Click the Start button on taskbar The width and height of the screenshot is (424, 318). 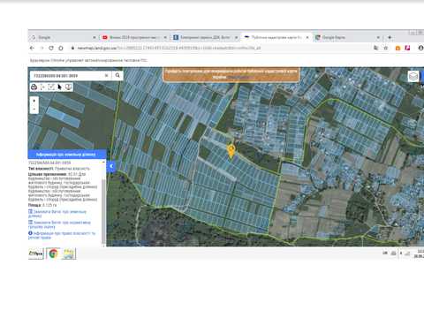35,254
